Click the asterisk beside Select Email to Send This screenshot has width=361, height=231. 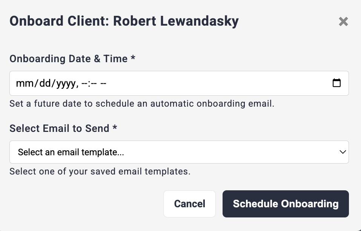(x=115, y=128)
